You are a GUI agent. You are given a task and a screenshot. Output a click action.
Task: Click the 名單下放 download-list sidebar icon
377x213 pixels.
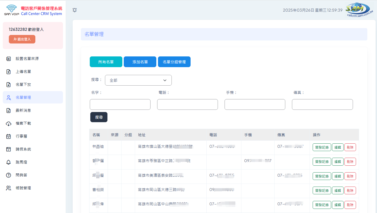(x=9, y=84)
